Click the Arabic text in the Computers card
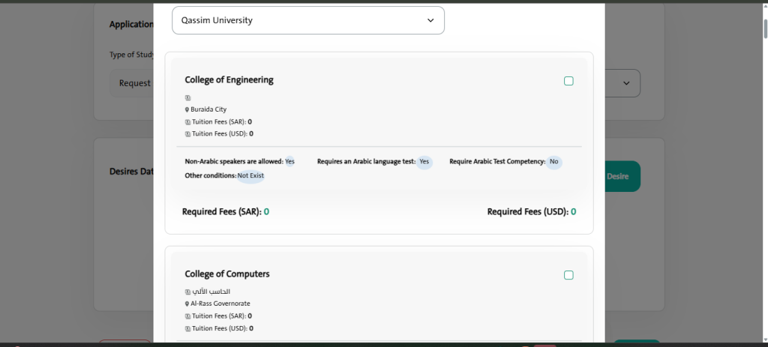Screen dimensions: 768x347 coord(211,292)
